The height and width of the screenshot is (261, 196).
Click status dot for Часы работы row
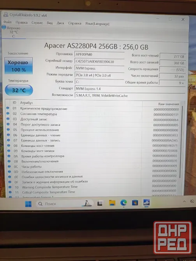pyautogui.click(x=9, y=166)
